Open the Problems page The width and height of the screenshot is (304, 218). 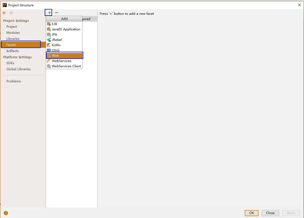click(13, 81)
